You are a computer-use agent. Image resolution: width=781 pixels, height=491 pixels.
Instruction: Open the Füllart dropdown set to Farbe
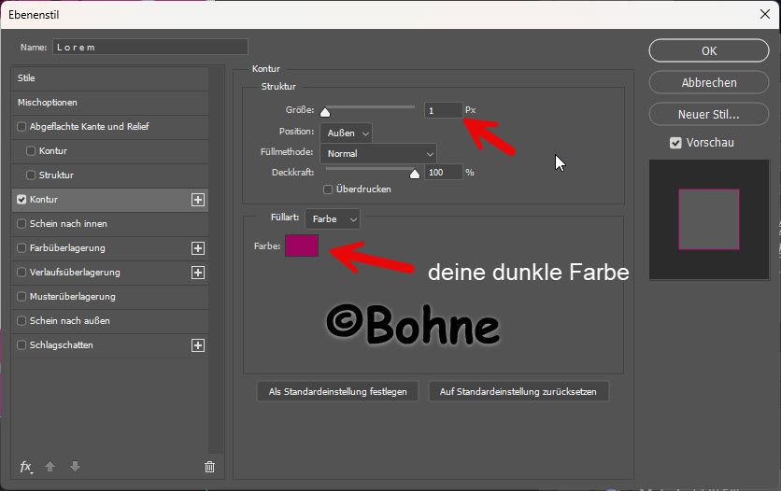332,218
